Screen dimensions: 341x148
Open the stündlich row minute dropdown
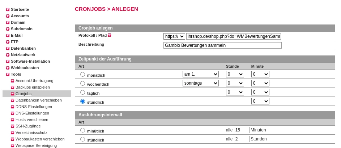coord(260,101)
